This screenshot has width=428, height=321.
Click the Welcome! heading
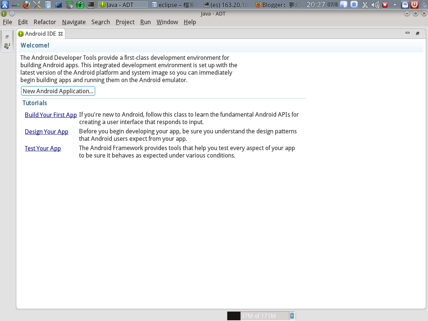tap(35, 45)
